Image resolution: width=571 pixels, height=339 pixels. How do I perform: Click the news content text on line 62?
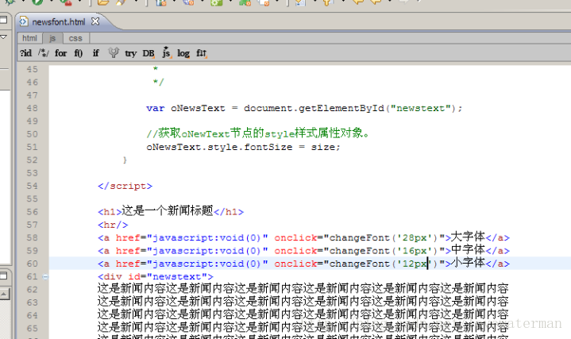[x=303, y=289]
